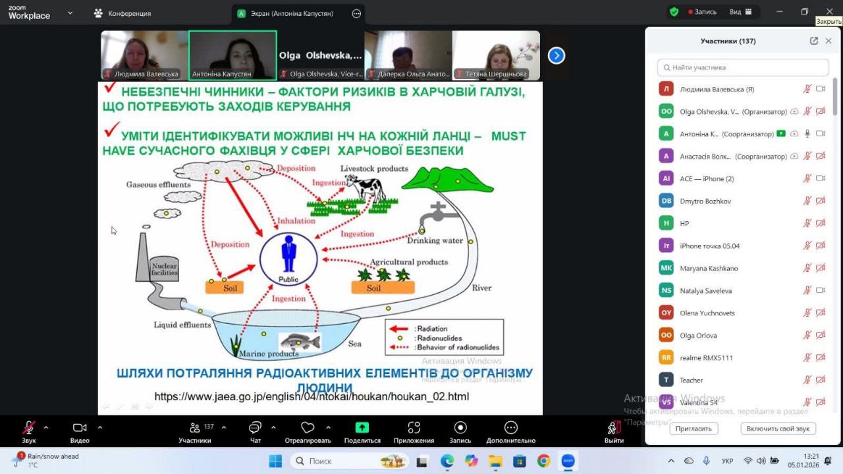Expand audio options arrow beside Звук
Image resolution: width=843 pixels, height=474 pixels.
46,427
